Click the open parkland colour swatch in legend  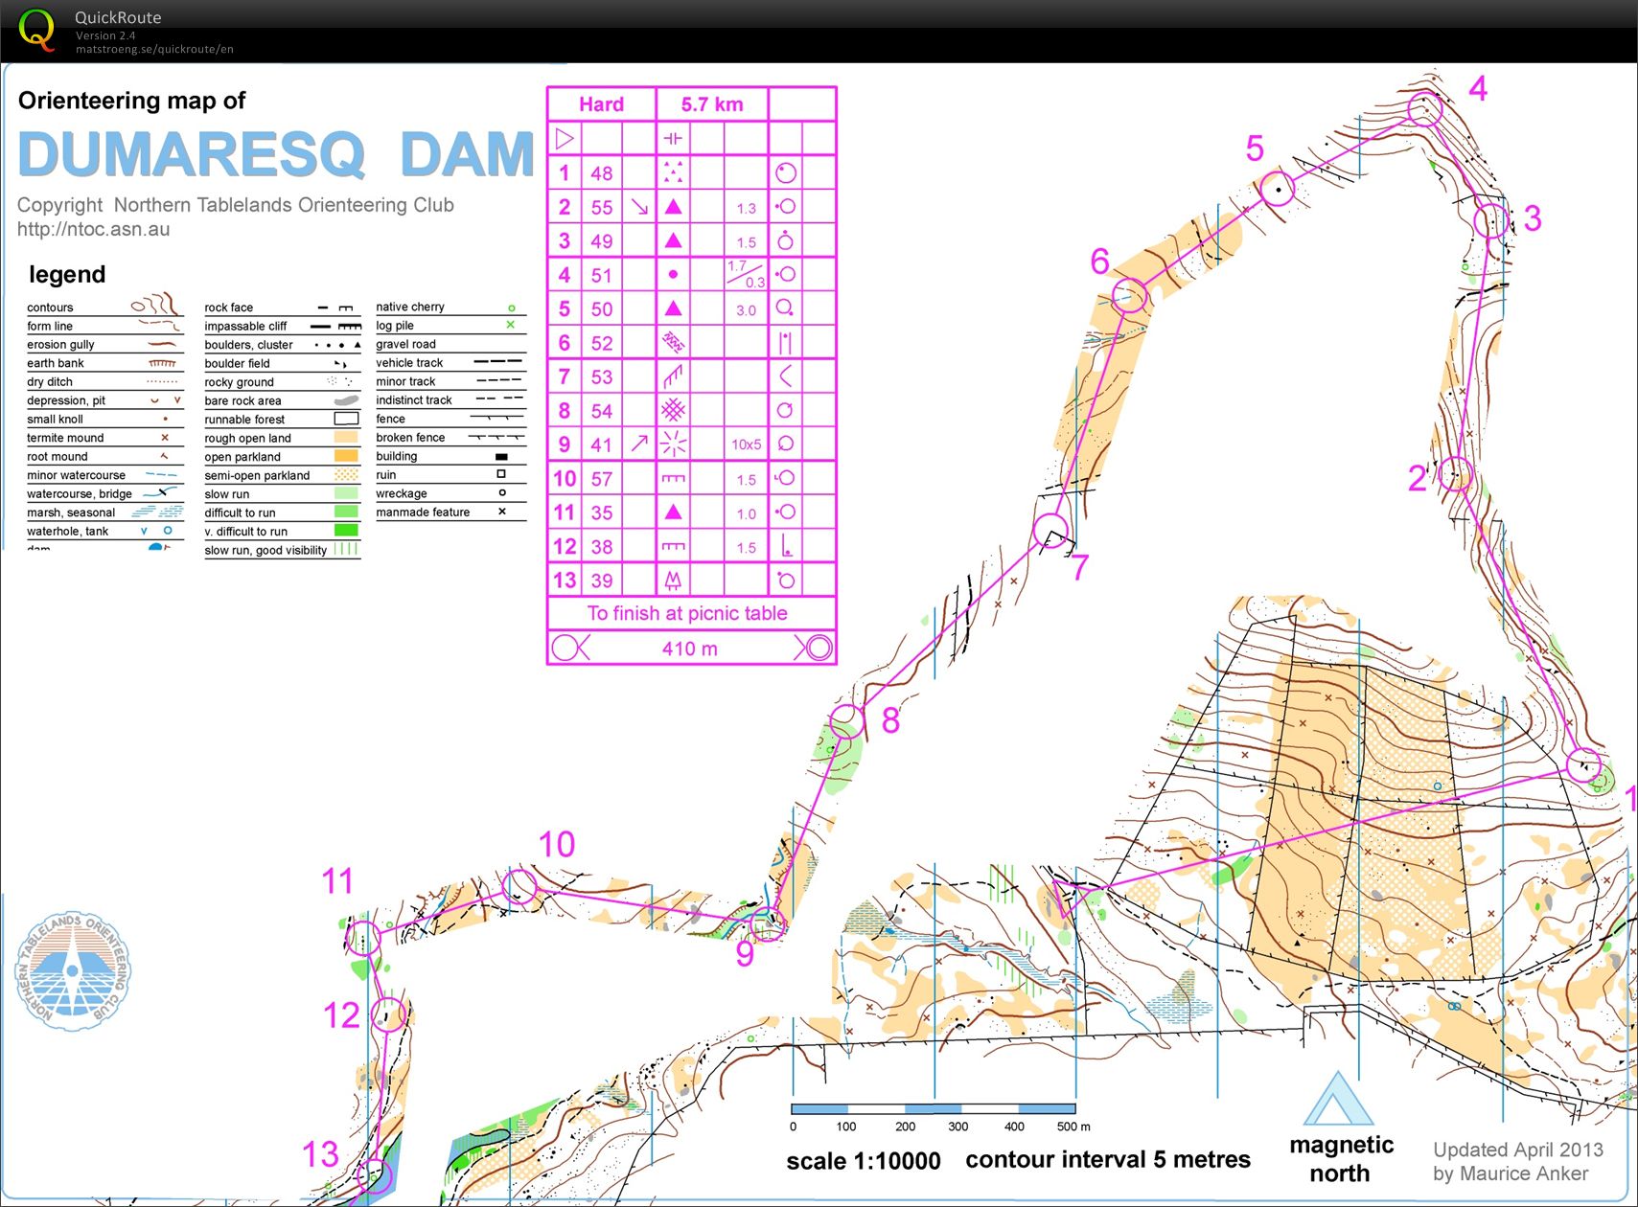tap(345, 457)
